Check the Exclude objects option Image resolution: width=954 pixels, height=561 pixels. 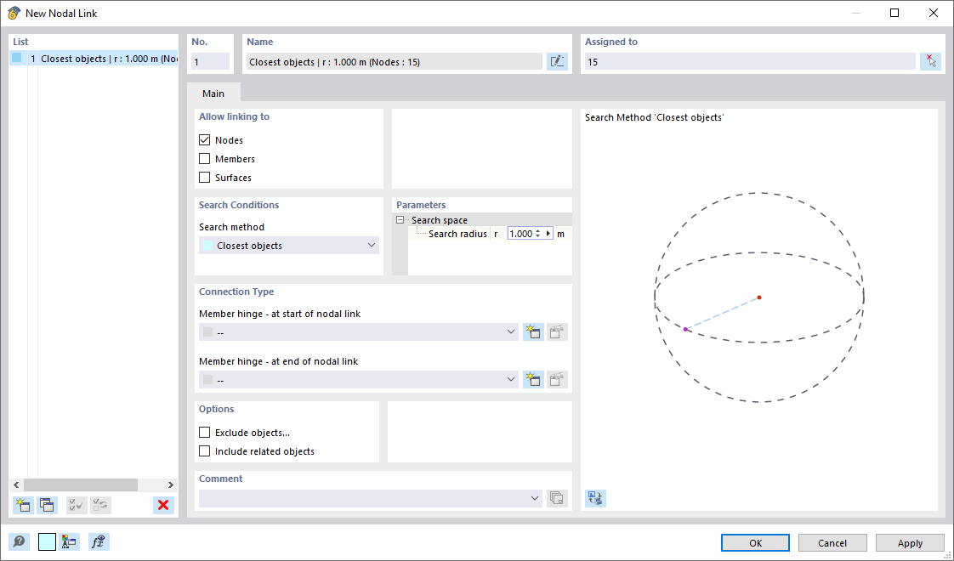[x=204, y=432]
